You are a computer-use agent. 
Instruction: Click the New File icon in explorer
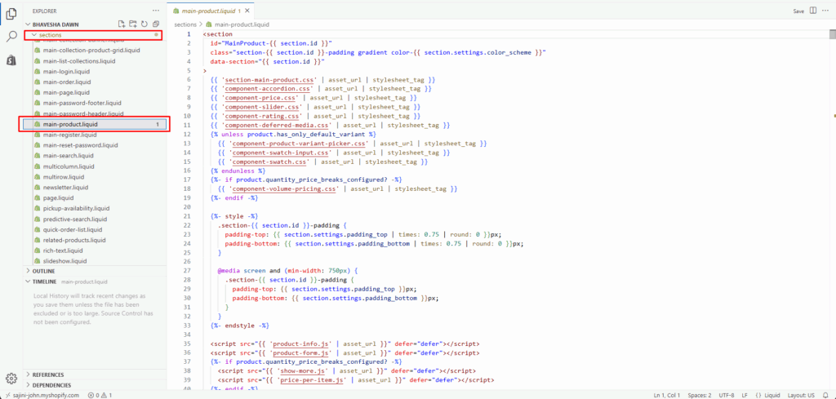[122, 24]
